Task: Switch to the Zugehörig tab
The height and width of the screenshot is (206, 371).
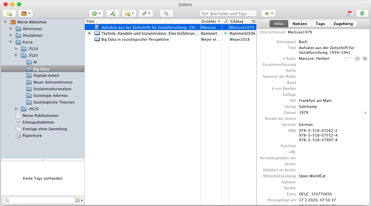Action: pyautogui.click(x=343, y=24)
